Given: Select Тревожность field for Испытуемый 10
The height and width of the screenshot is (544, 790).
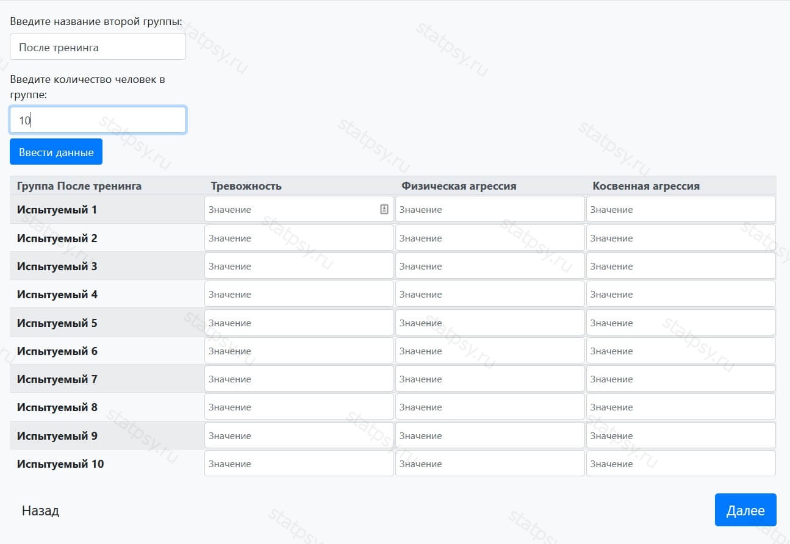Looking at the screenshot, I should coord(299,463).
